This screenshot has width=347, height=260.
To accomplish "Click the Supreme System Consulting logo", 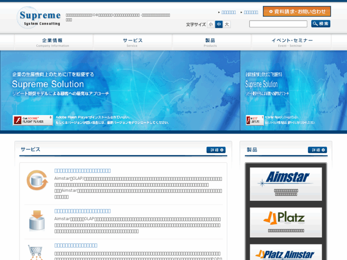I will click(39, 18).
